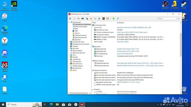Viewport: 191px width, 107px height.
Task: Open the round gauge clock toolbar icon
Action: point(108,18)
